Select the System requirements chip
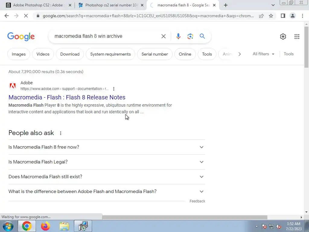Image resolution: width=309 pixels, height=232 pixels. [110, 54]
